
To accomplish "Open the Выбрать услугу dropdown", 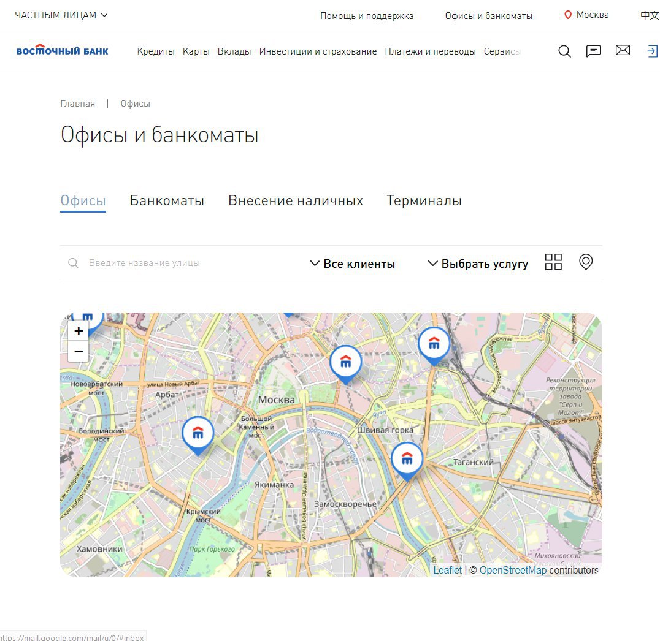I will pyautogui.click(x=478, y=264).
